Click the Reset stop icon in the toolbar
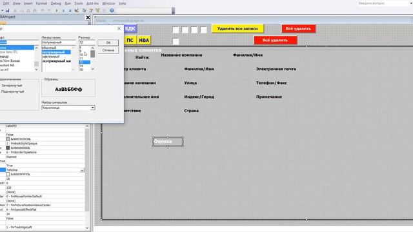This screenshot has width=413, height=232. click(x=70, y=10)
